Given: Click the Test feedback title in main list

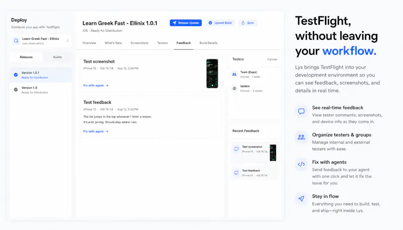Looking at the screenshot, I should click(97, 102).
